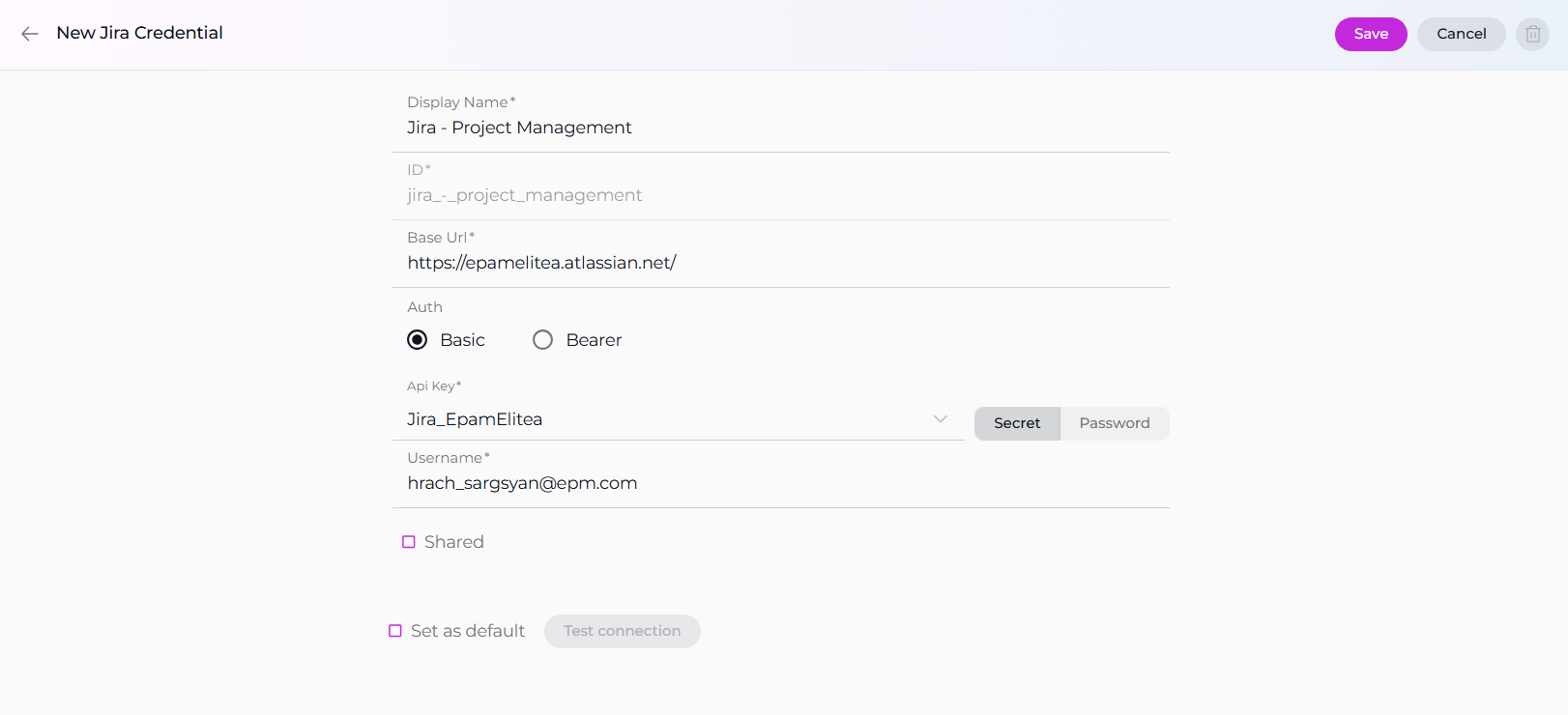Tick the Set as default checkbox
This screenshot has width=1568, height=715.
pos(395,631)
